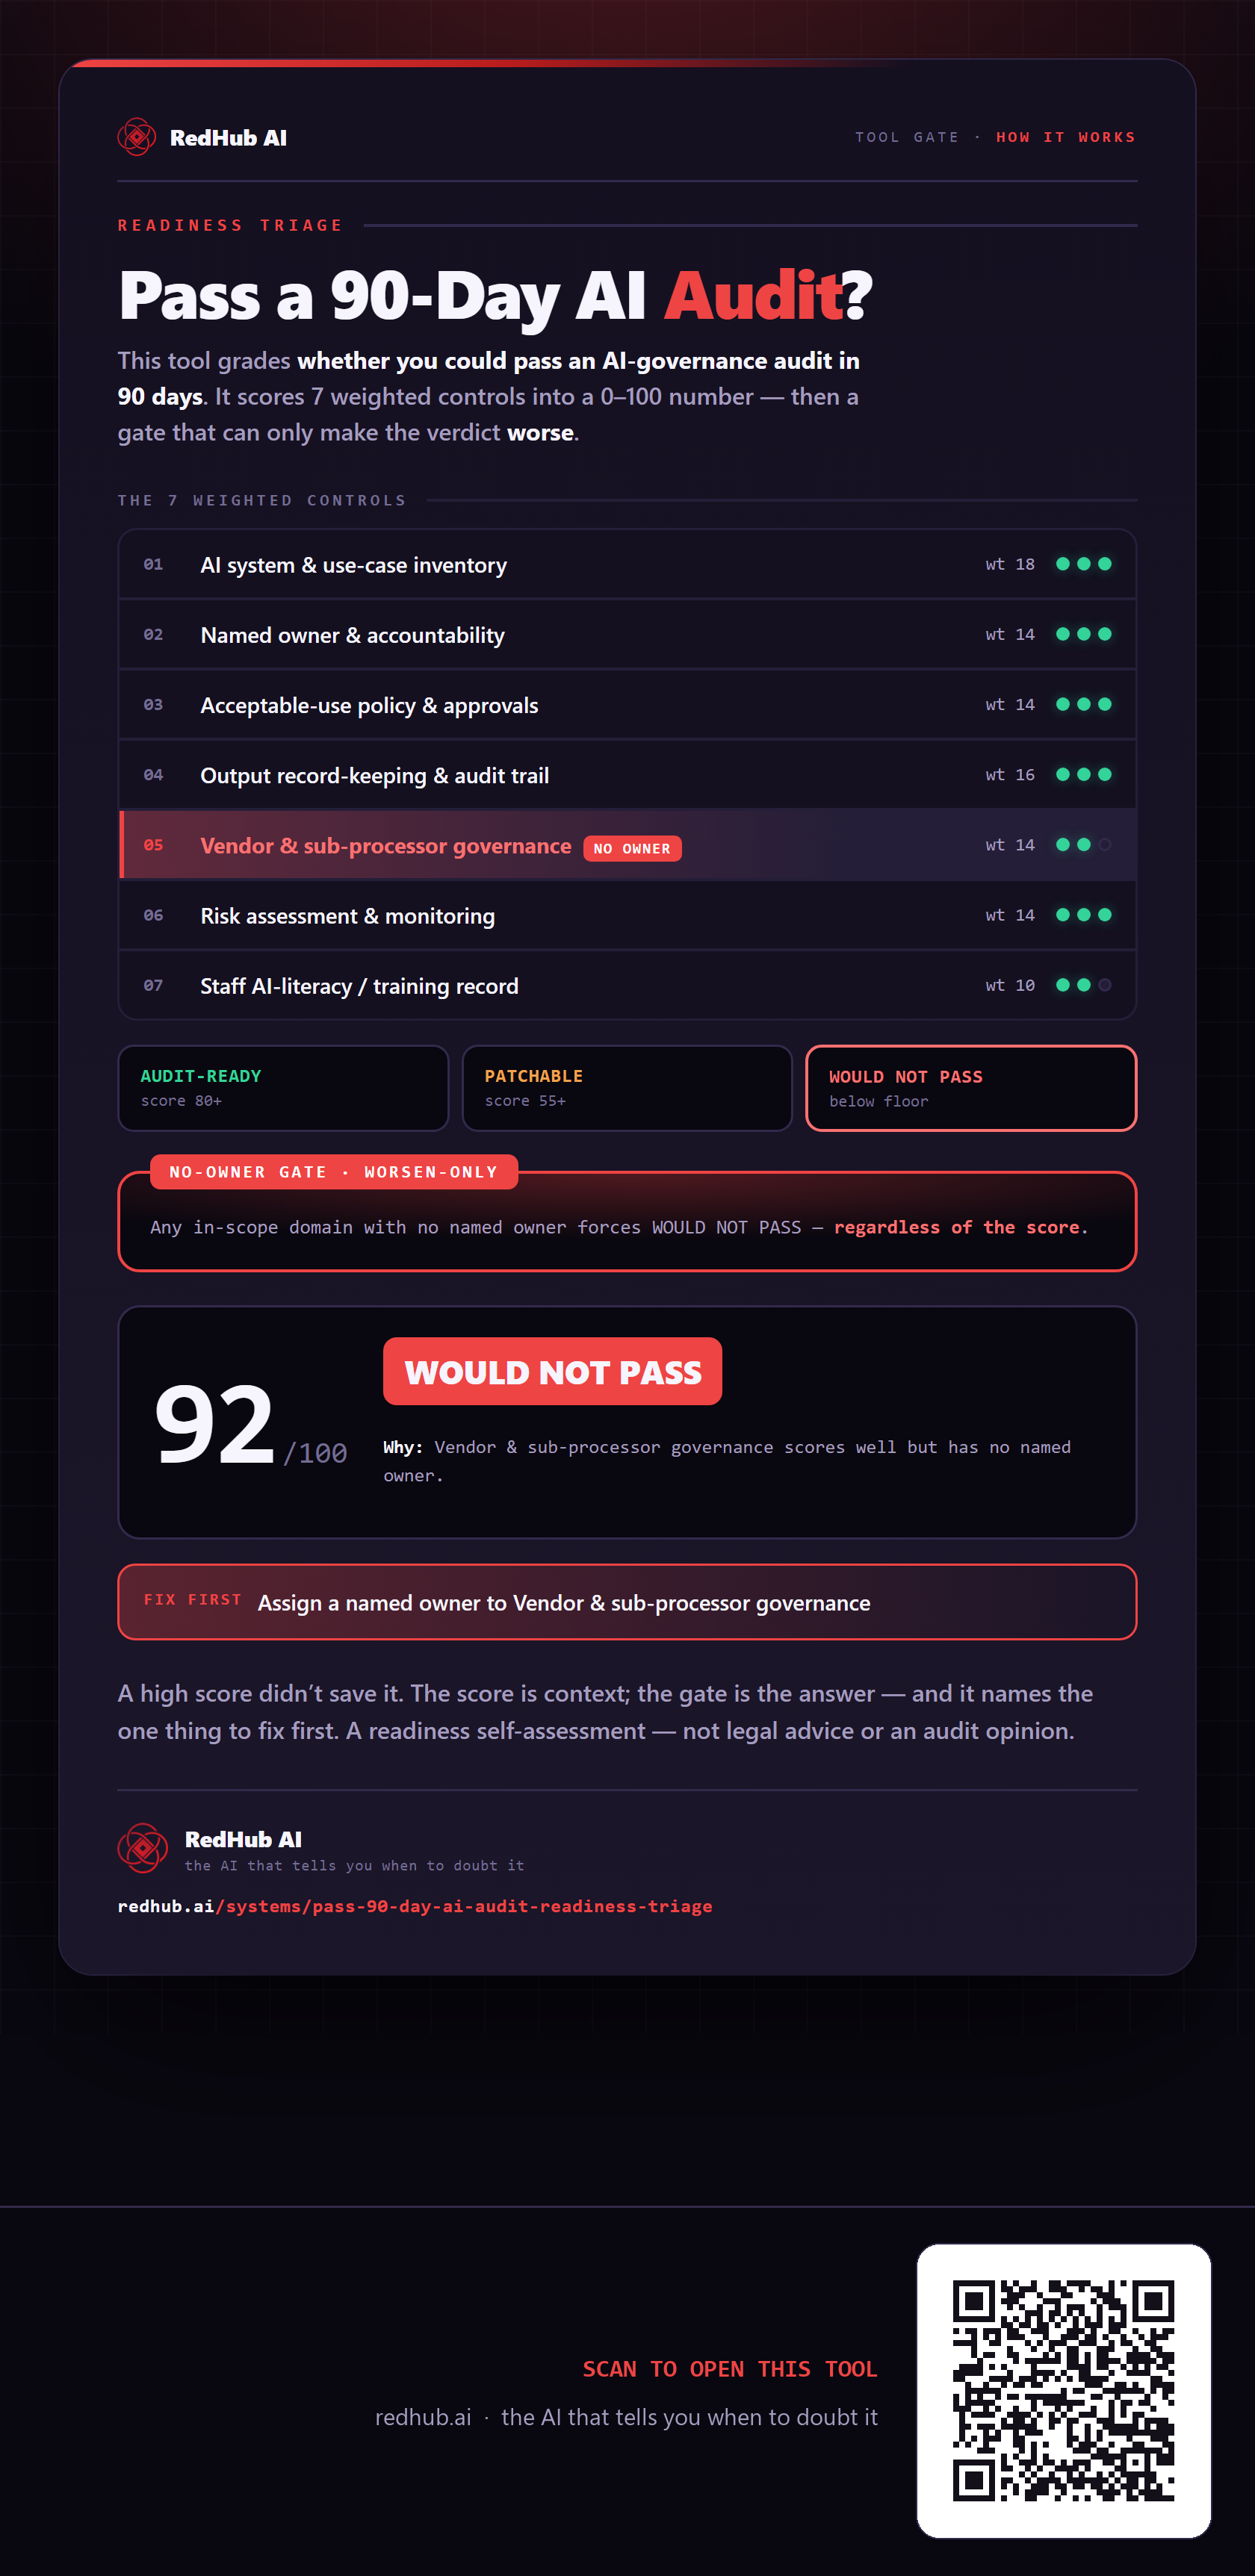1255x2576 pixels.
Task: Click the rating dots for Staff AI-literacy row
Action: point(1084,985)
